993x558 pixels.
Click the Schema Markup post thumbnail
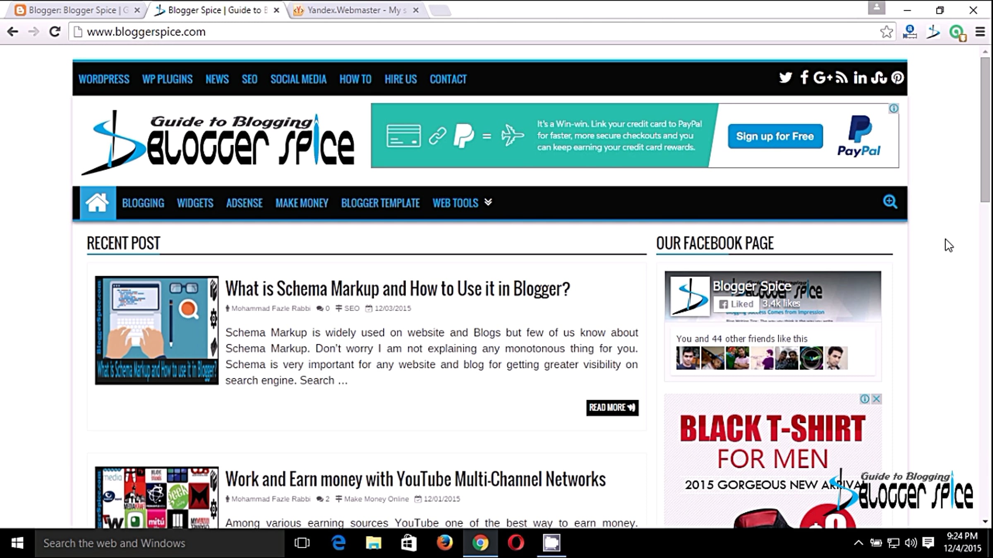click(x=156, y=330)
